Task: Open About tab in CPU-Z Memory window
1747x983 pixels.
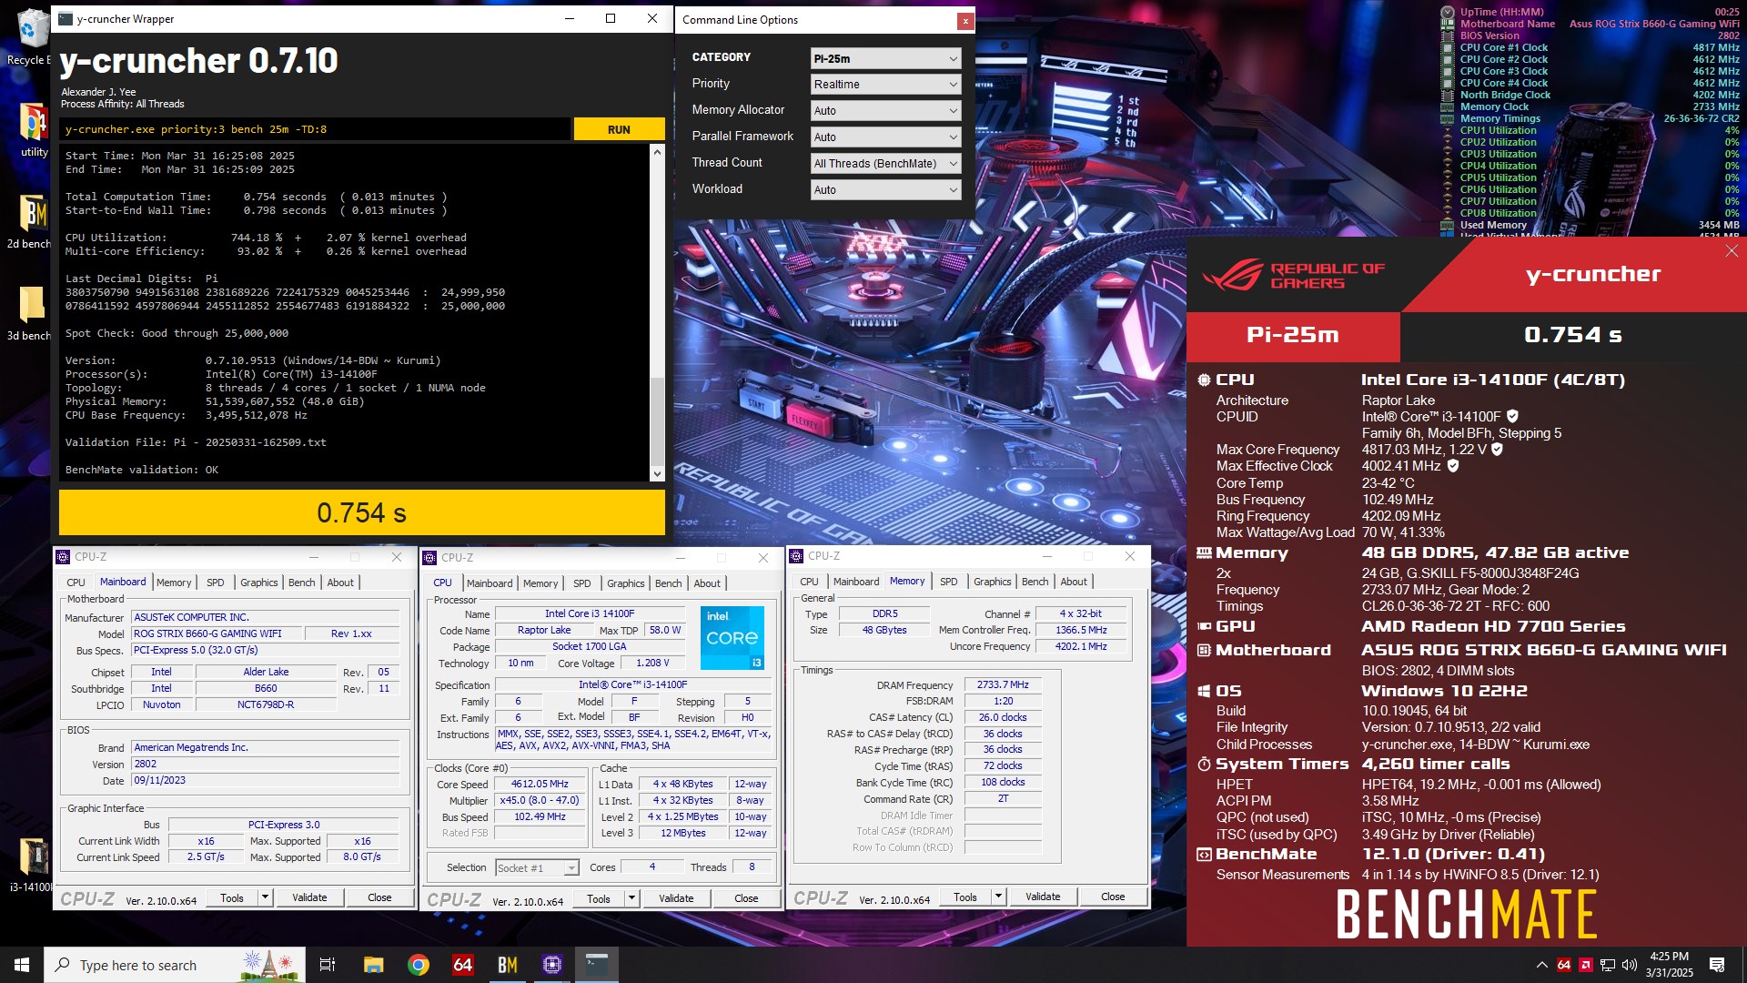Action: [1074, 582]
